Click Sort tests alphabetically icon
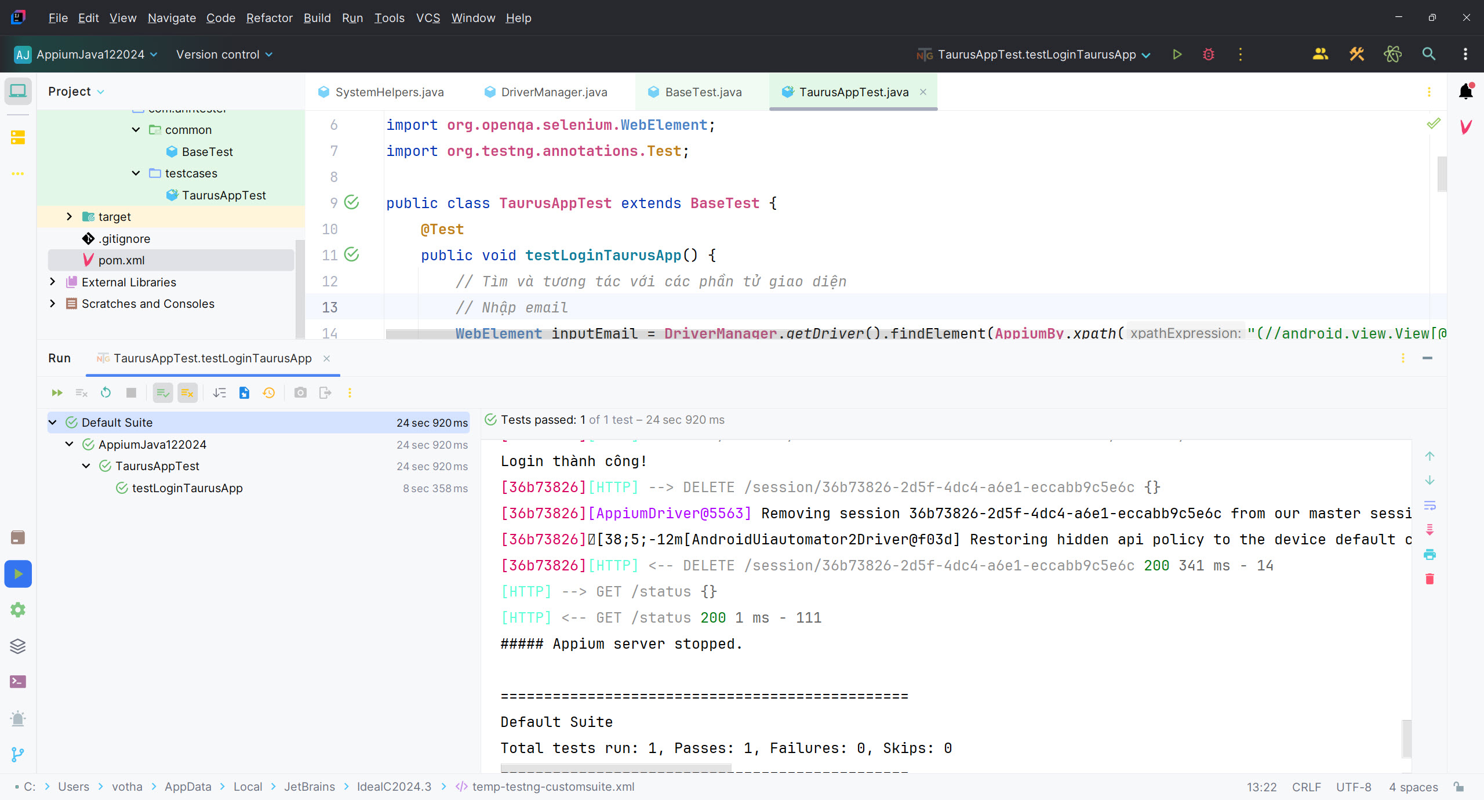1484x800 pixels. coord(219,392)
